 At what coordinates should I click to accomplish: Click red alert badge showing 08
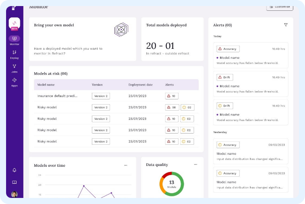pos(172,107)
